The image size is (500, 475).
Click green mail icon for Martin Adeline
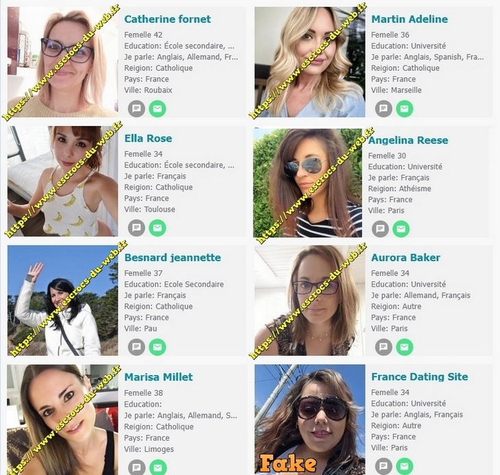click(404, 109)
